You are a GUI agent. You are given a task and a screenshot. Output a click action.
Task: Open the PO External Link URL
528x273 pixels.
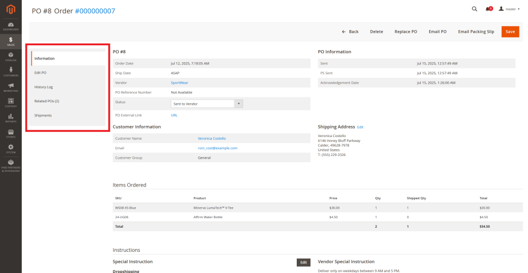coord(174,115)
